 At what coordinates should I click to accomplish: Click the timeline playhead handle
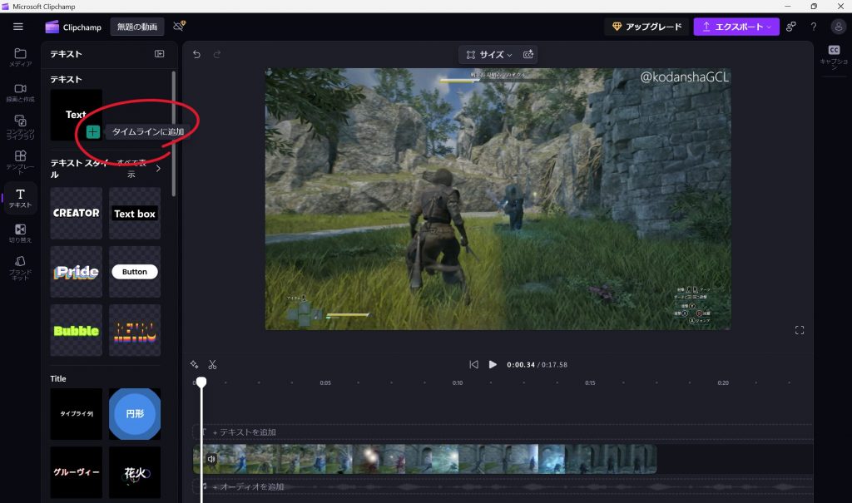click(201, 382)
